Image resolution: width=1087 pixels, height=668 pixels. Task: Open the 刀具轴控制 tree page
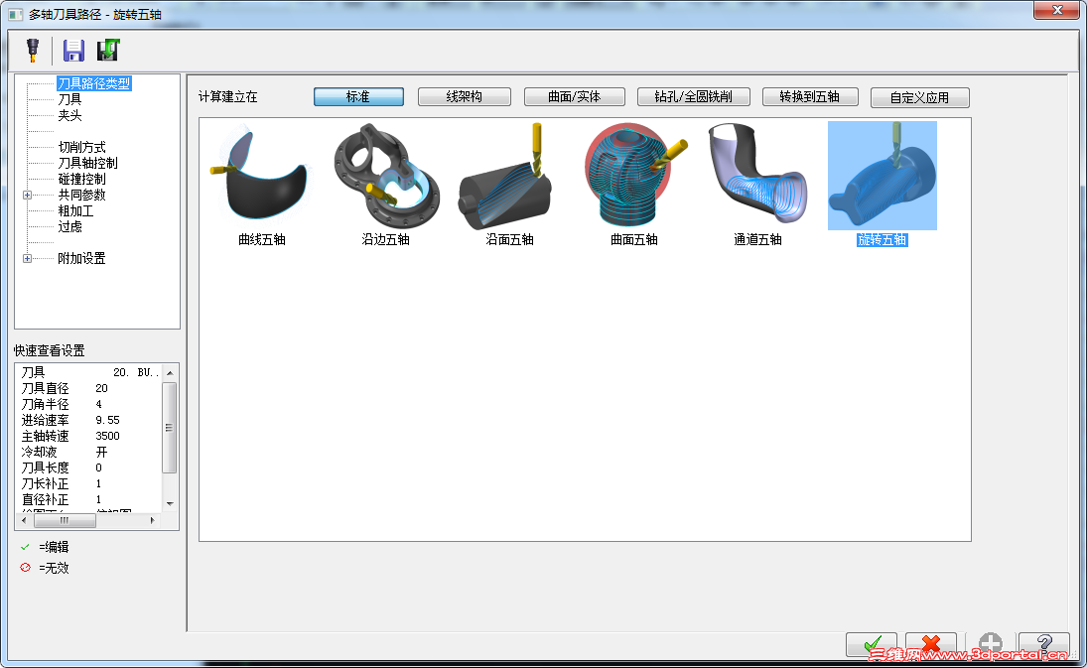pos(87,164)
